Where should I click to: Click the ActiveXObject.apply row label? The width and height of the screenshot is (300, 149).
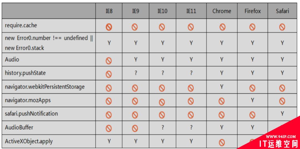point(29,141)
